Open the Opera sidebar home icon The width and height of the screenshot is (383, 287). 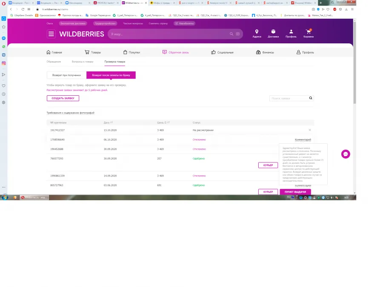(x=4, y=19)
